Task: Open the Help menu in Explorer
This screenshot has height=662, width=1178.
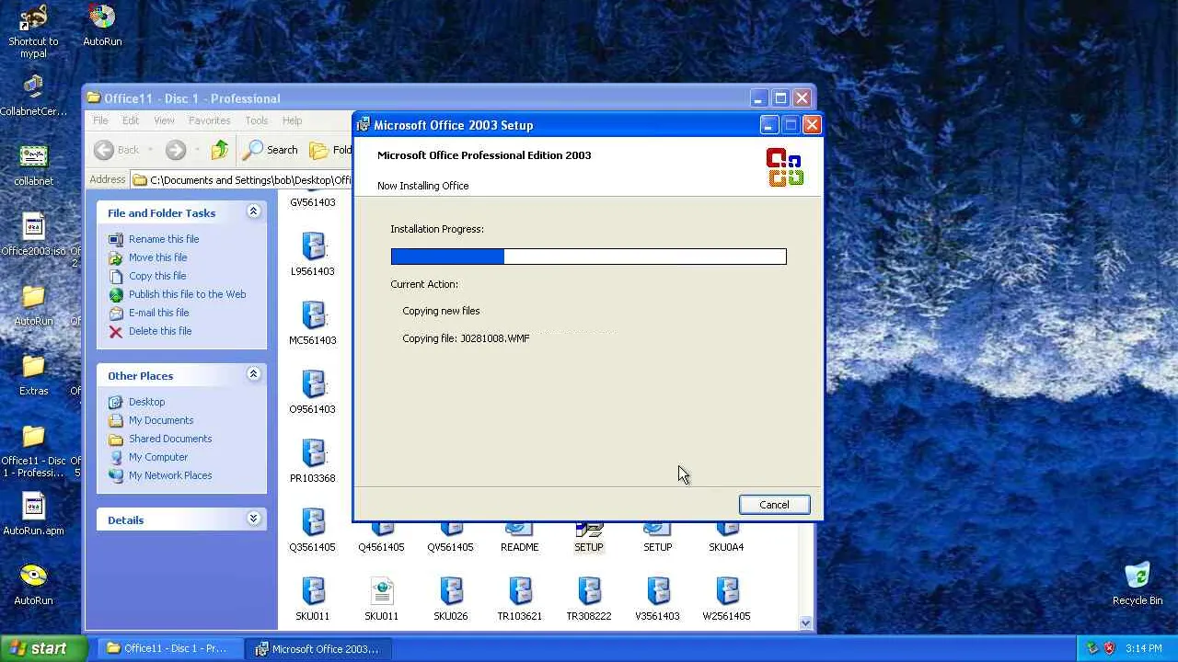Action: [292, 120]
